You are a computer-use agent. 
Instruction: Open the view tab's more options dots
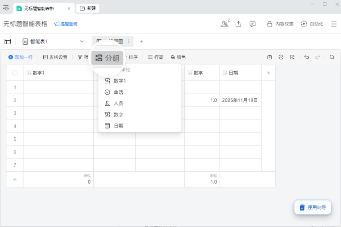[x=129, y=41]
